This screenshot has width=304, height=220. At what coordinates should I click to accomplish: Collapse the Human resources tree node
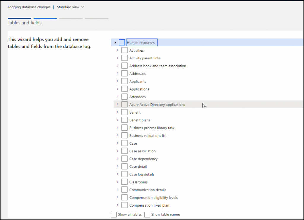coord(115,42)
